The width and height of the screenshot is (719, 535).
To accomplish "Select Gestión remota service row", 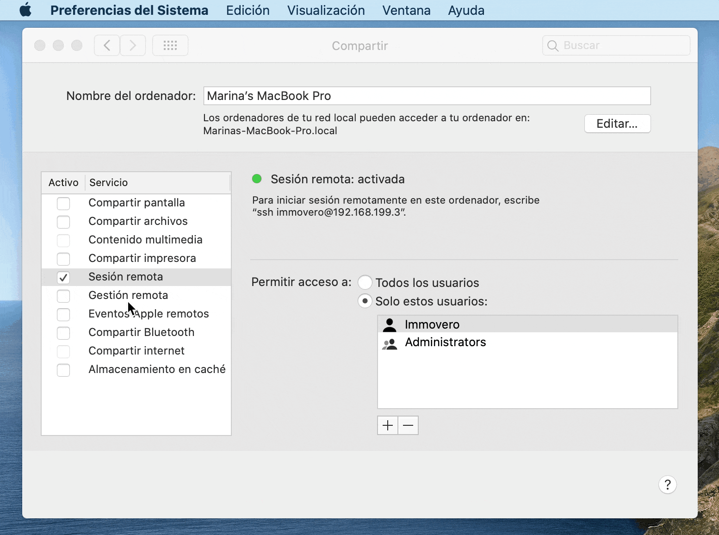I will click(136, 296).
